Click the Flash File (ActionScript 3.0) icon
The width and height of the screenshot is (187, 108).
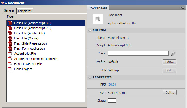coord(10,23)
